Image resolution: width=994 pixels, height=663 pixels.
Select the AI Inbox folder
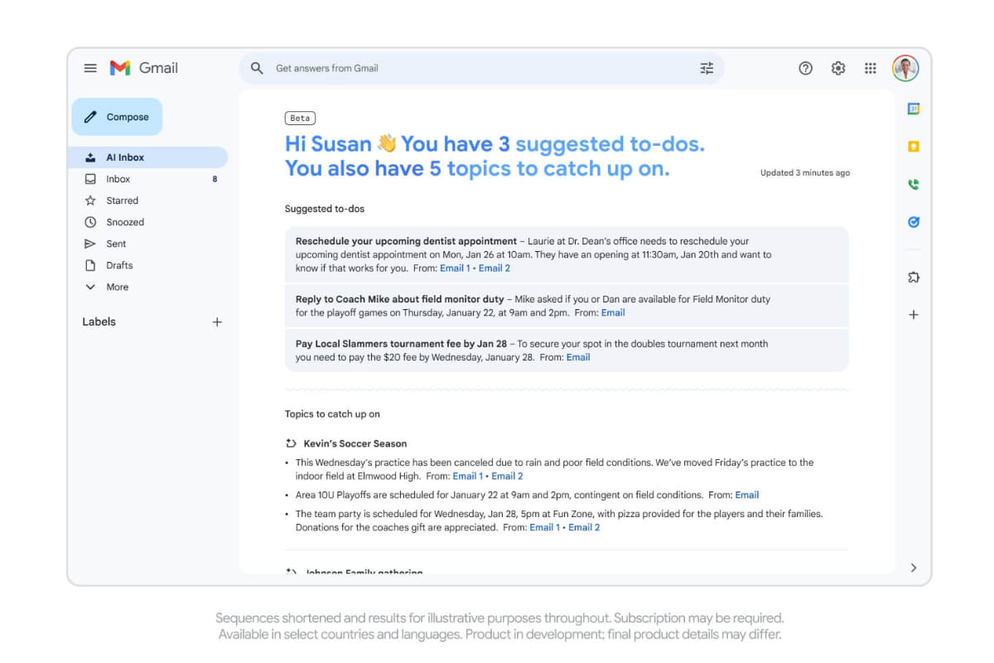125,157
